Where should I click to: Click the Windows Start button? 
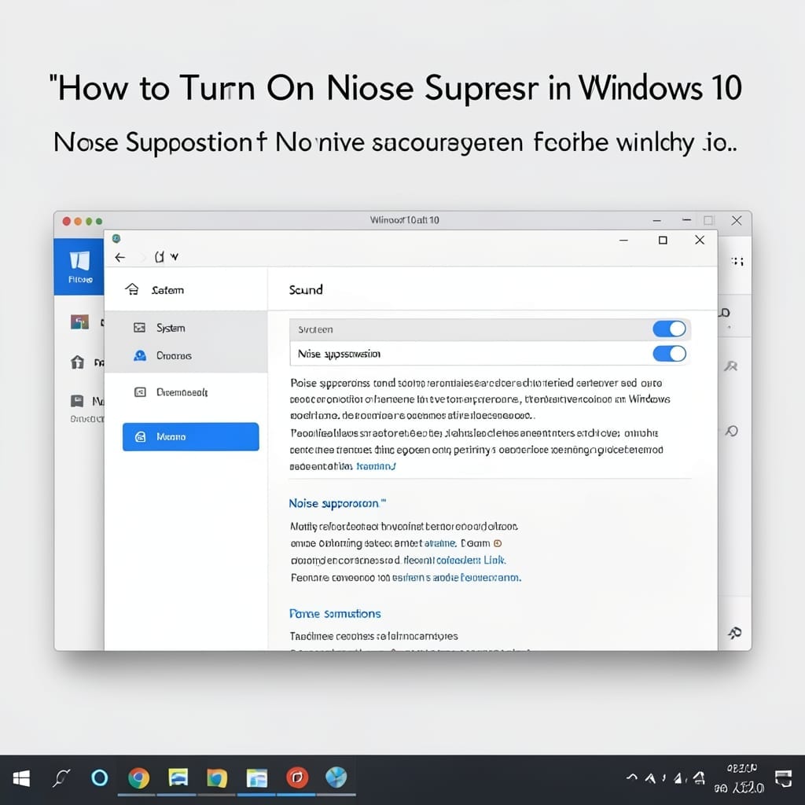tap(21, 778)
